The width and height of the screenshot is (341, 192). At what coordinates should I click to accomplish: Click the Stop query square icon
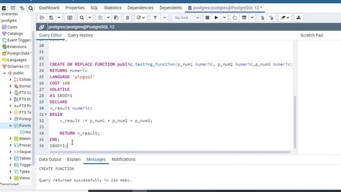[207, 18]
